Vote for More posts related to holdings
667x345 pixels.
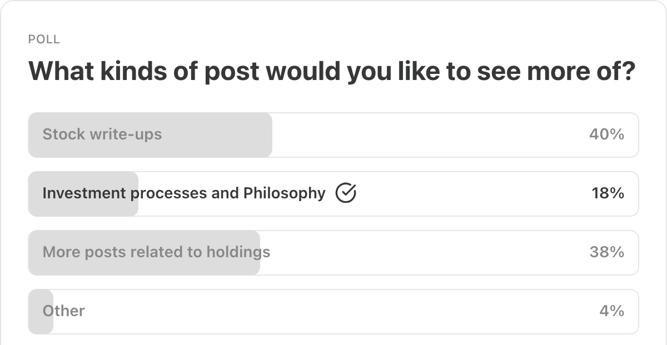(156, 252)
